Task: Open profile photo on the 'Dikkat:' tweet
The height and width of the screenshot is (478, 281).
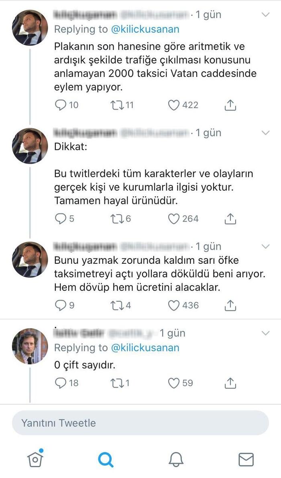Action: coord(30,146)
